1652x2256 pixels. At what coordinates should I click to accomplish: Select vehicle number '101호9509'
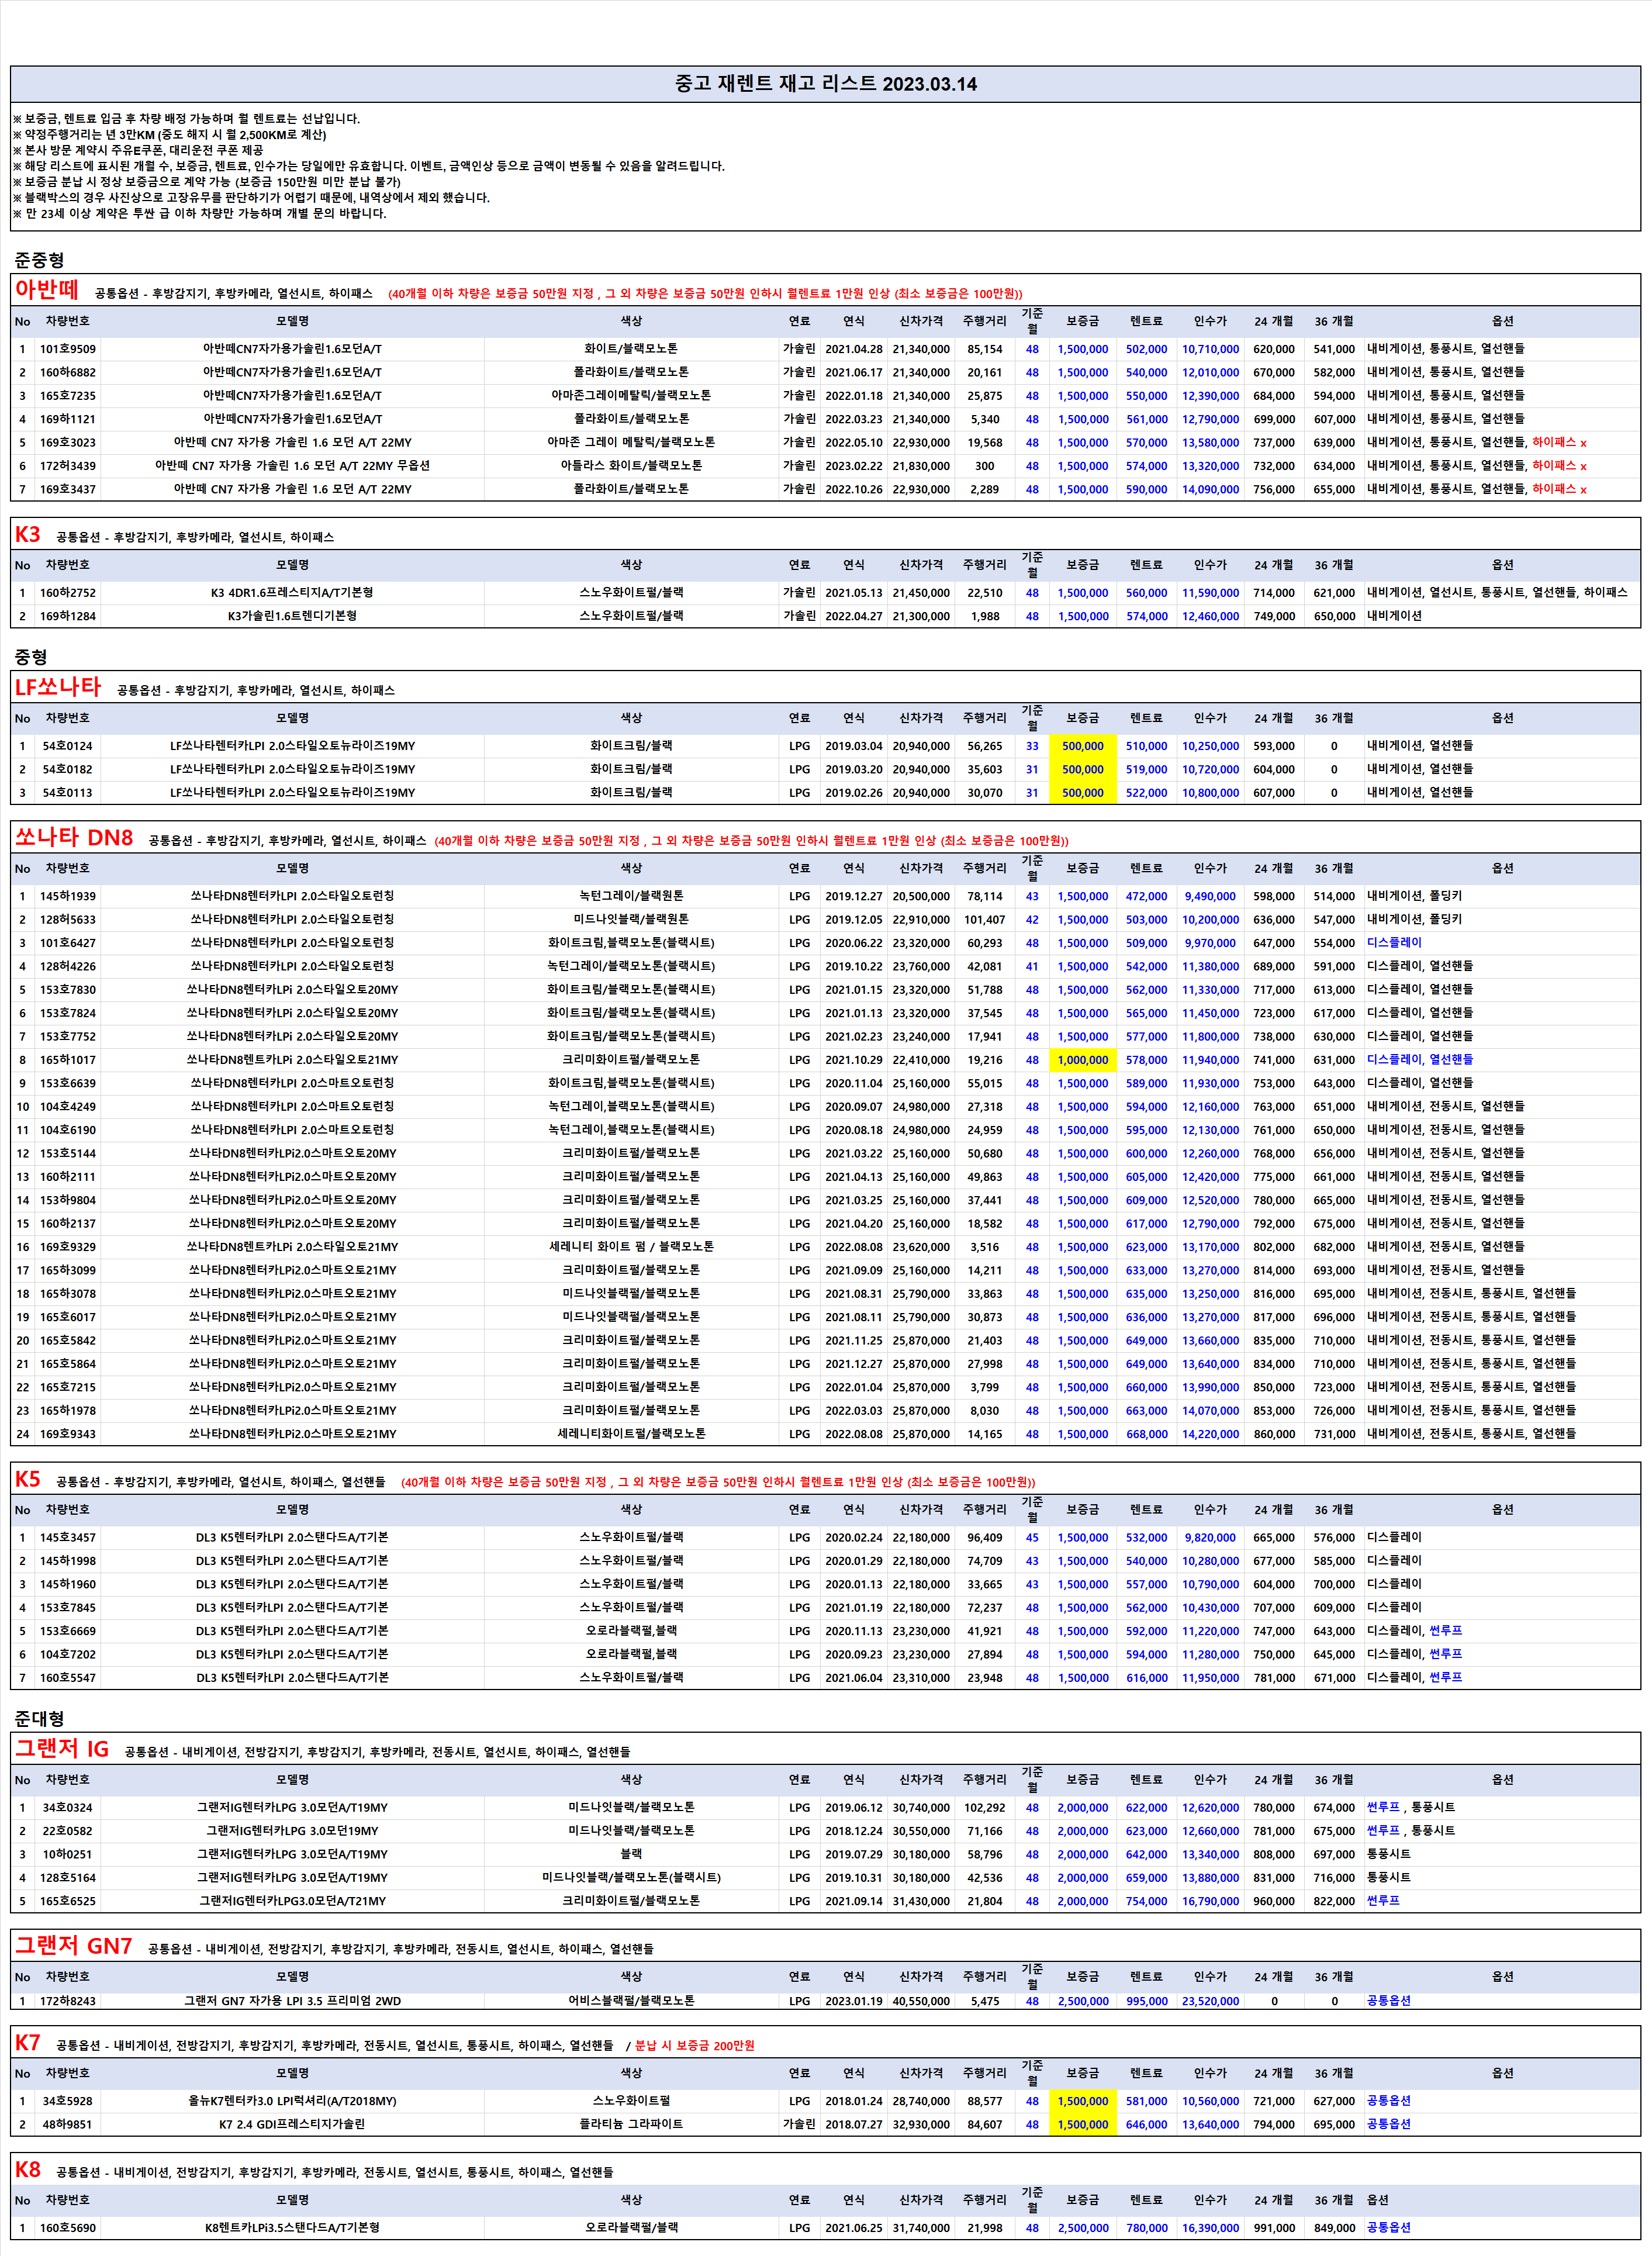point(68,349)
